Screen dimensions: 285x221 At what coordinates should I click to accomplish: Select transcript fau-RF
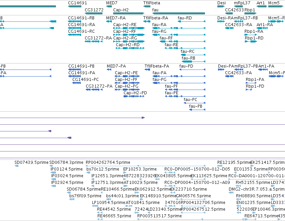tap(166, 38)
